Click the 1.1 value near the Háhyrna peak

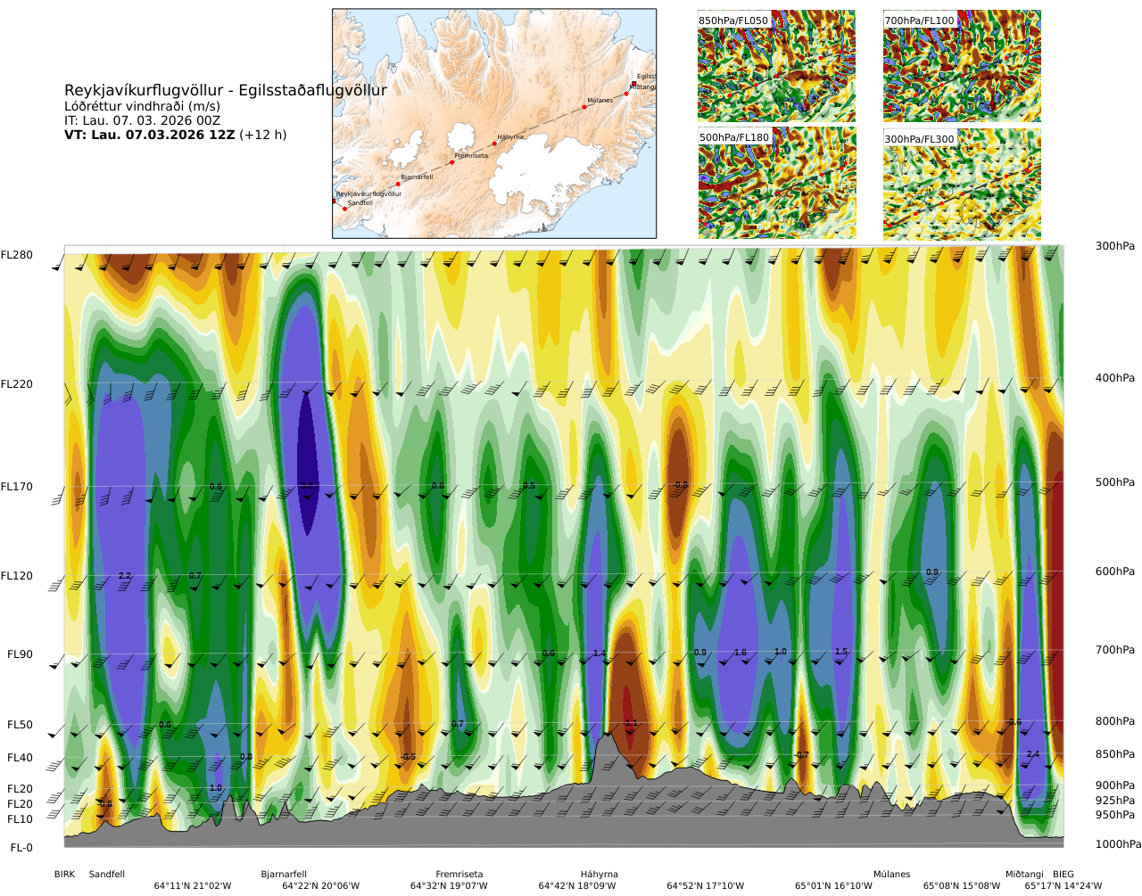pyautogui.click(x=632, y=723)
